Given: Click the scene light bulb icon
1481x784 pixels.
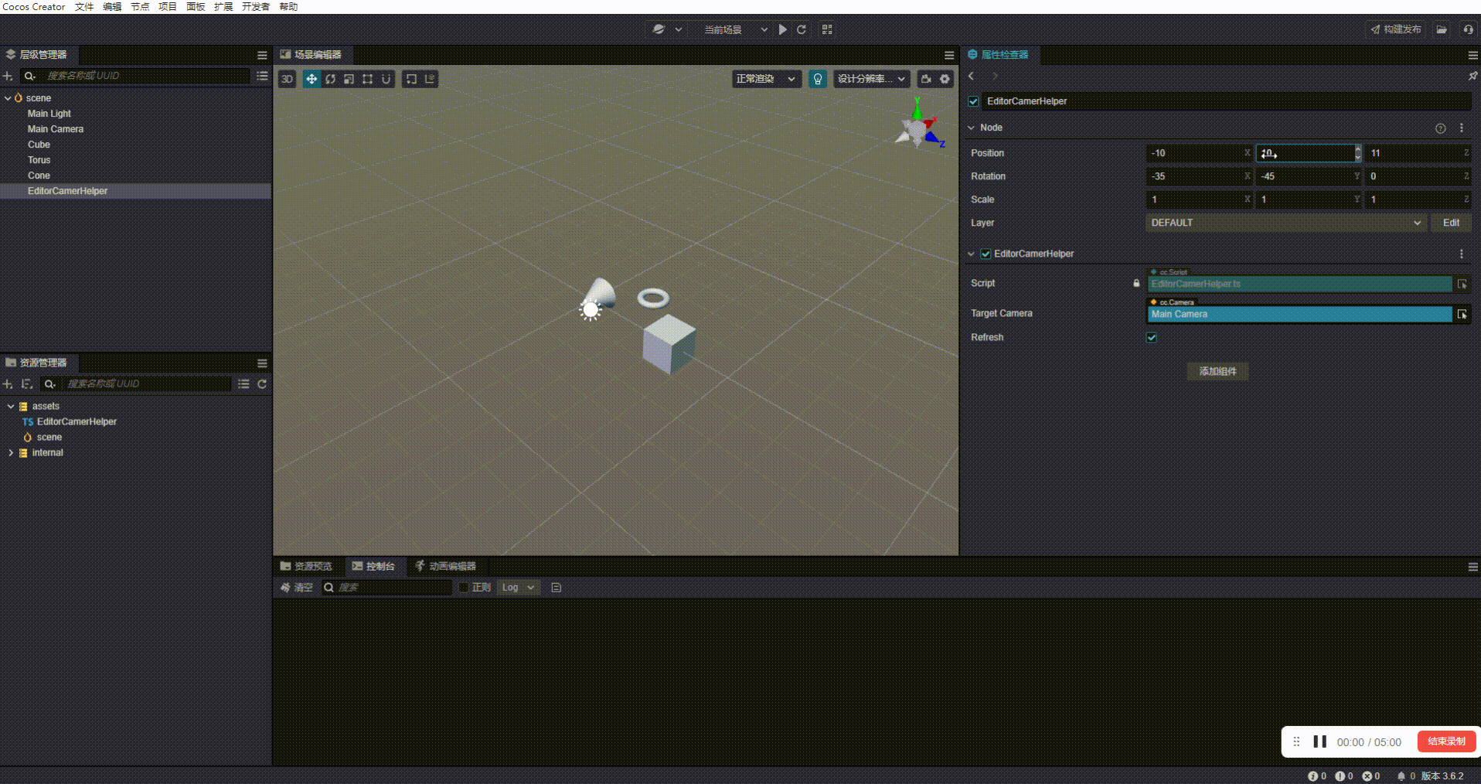Looking at the screenshot, I should pos(818,79).
